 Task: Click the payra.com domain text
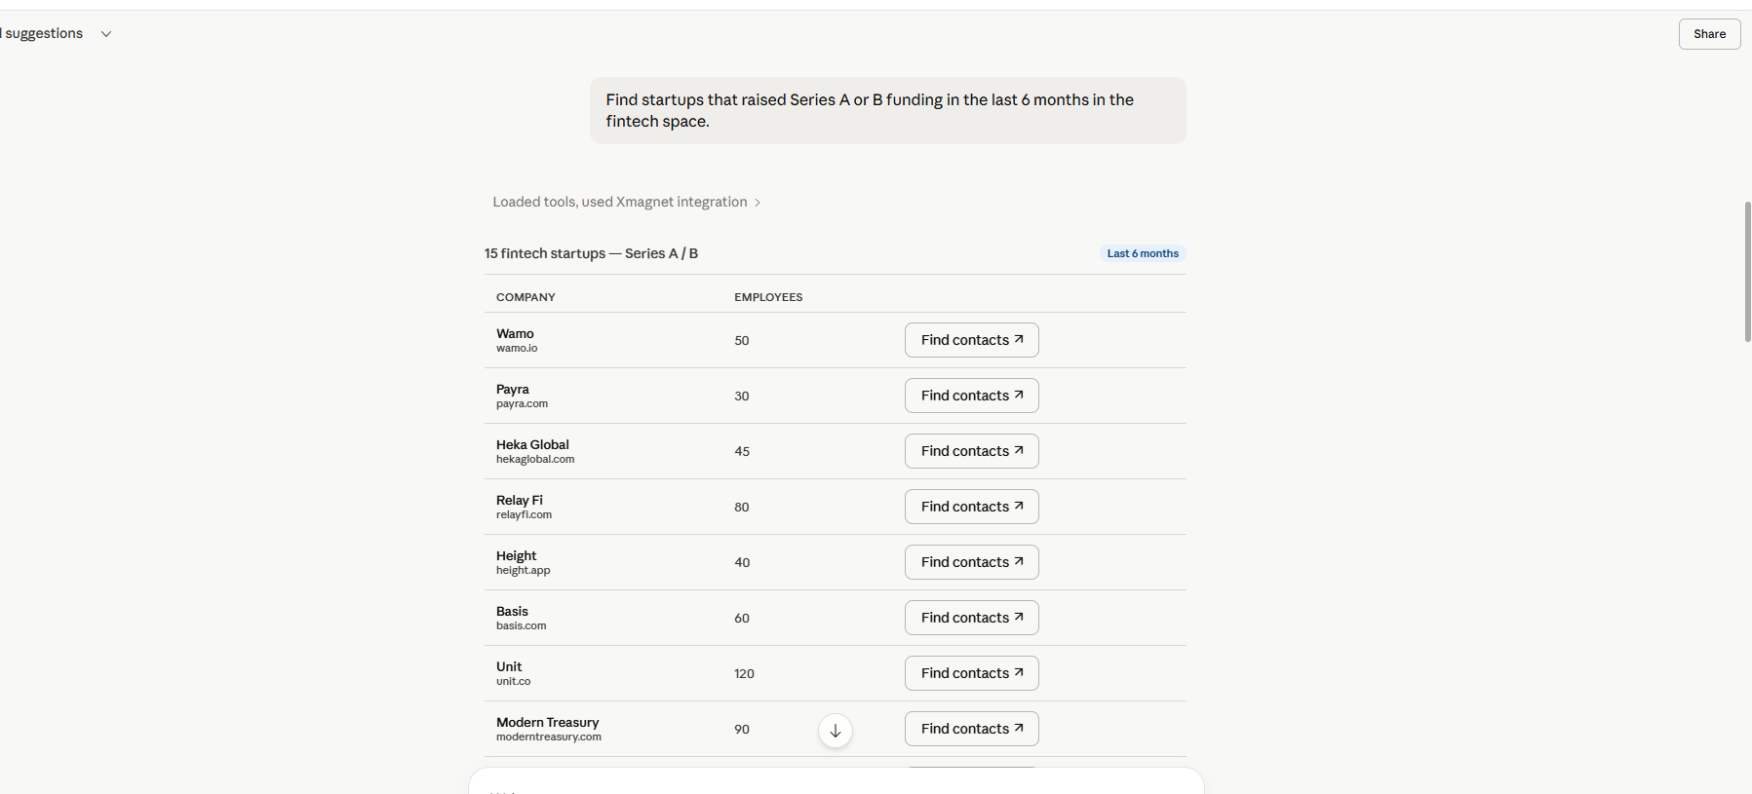point(522,403)
